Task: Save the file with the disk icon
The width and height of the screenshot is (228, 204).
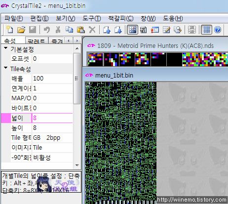Action: pyautogui.click(x=33, y=30)
